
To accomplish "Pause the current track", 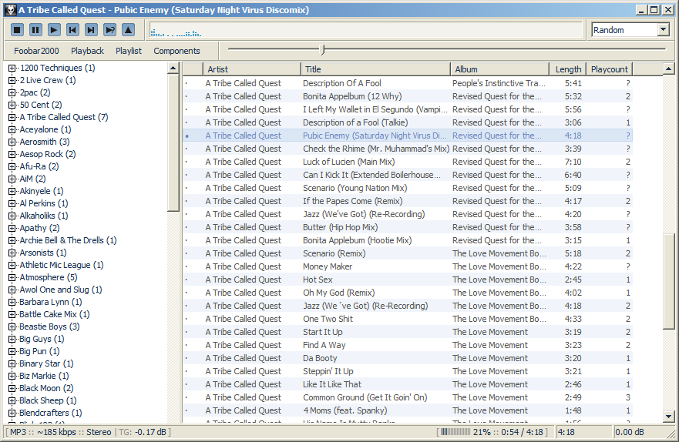I will (35, 30).
